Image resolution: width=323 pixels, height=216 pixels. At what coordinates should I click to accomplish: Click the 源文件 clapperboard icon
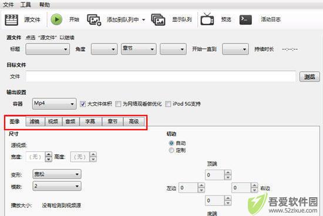(x=11, y=20)
